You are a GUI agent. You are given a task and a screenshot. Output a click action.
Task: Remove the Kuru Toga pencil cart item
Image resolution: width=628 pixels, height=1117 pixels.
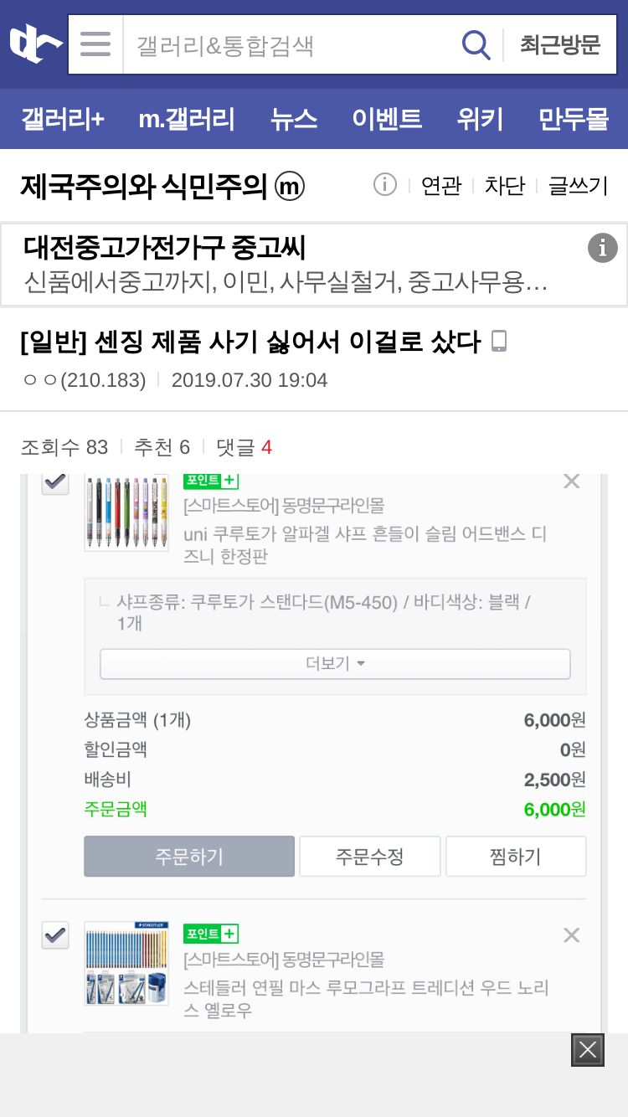click(x=571, y=481)
